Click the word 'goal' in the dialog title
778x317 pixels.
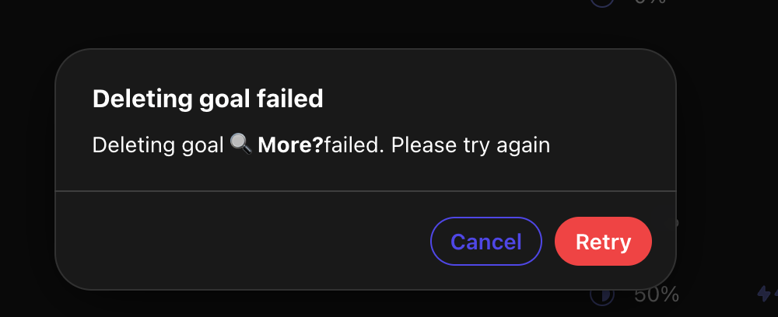click(x=224, y=100)
